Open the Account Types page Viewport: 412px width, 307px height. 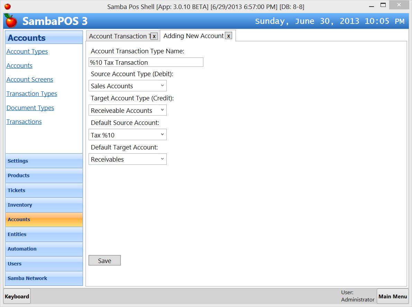[x=27, y=51]
